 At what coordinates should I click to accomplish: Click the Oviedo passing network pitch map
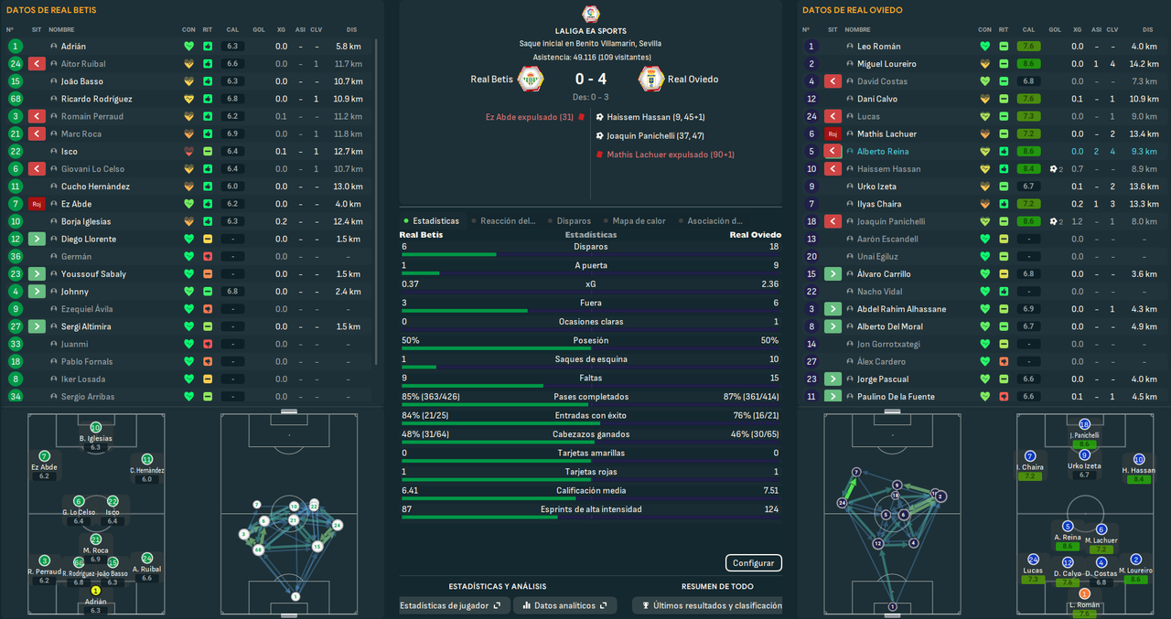tap(892, 514)
